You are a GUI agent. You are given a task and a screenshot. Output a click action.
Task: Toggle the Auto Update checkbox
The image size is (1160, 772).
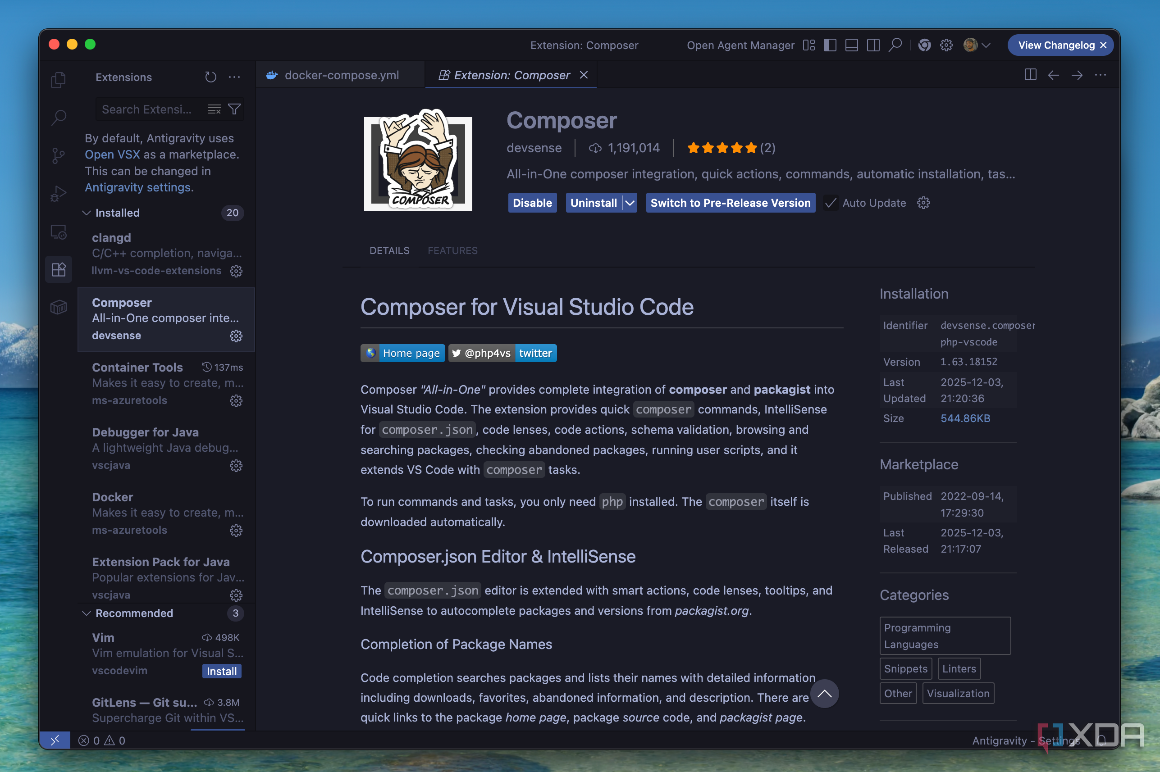tap(831, 203)
